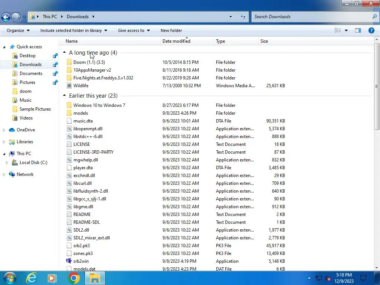Viewport: 380px width, 285px height.
Task: Click the pin icon beside Documents
Action: pyautogui.click(x=55, y=73)
